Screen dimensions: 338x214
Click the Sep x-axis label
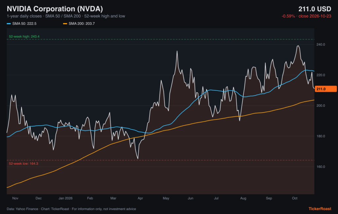tap(269, 198)
